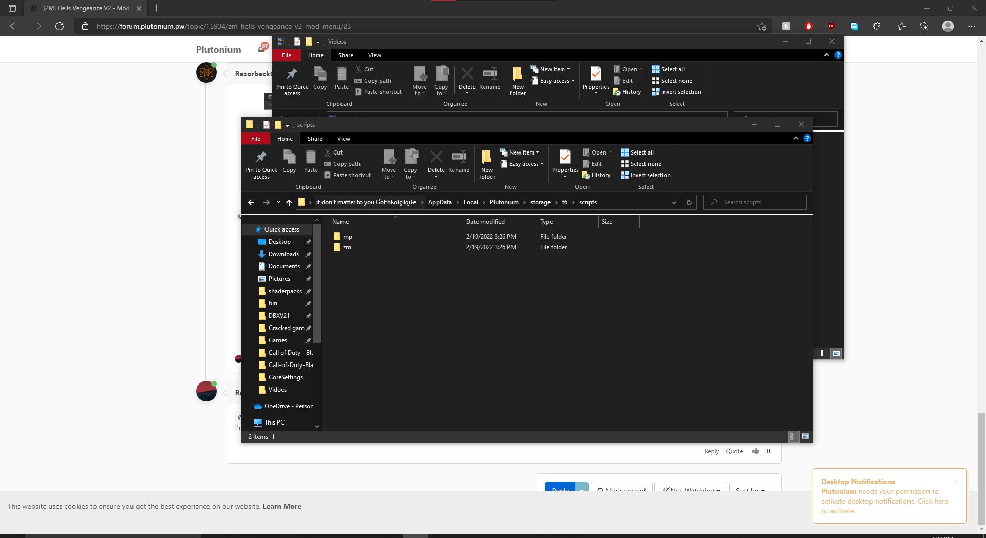
Task: Select Desktop in Quick access sidebar
Action: click(279, 242)
